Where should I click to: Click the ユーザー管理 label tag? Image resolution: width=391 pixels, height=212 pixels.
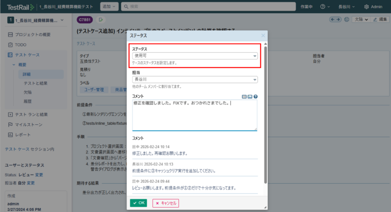pyautogui.click(x=94, y=90)
